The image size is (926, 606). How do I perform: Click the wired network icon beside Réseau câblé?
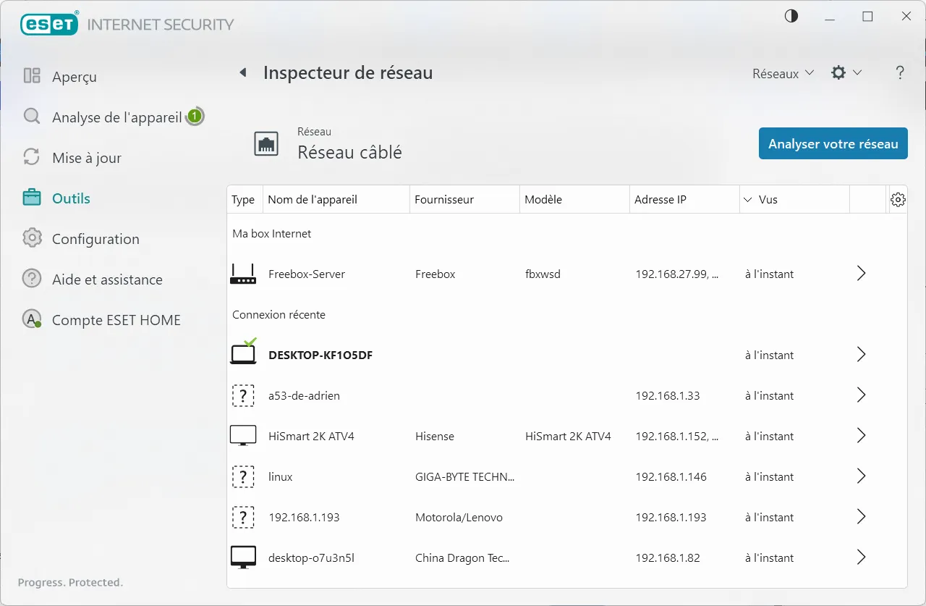pos(266,144)
